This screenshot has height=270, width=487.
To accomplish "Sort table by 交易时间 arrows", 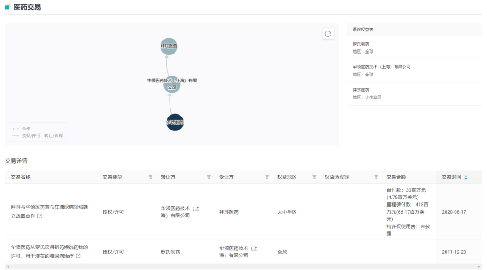I will [466, 177].
